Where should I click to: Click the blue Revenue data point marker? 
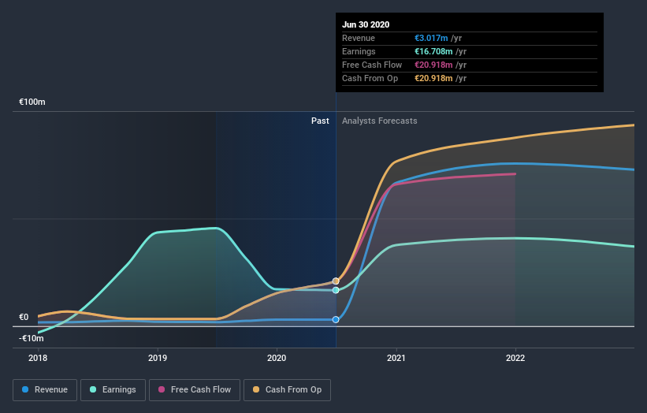pos(336,319)
